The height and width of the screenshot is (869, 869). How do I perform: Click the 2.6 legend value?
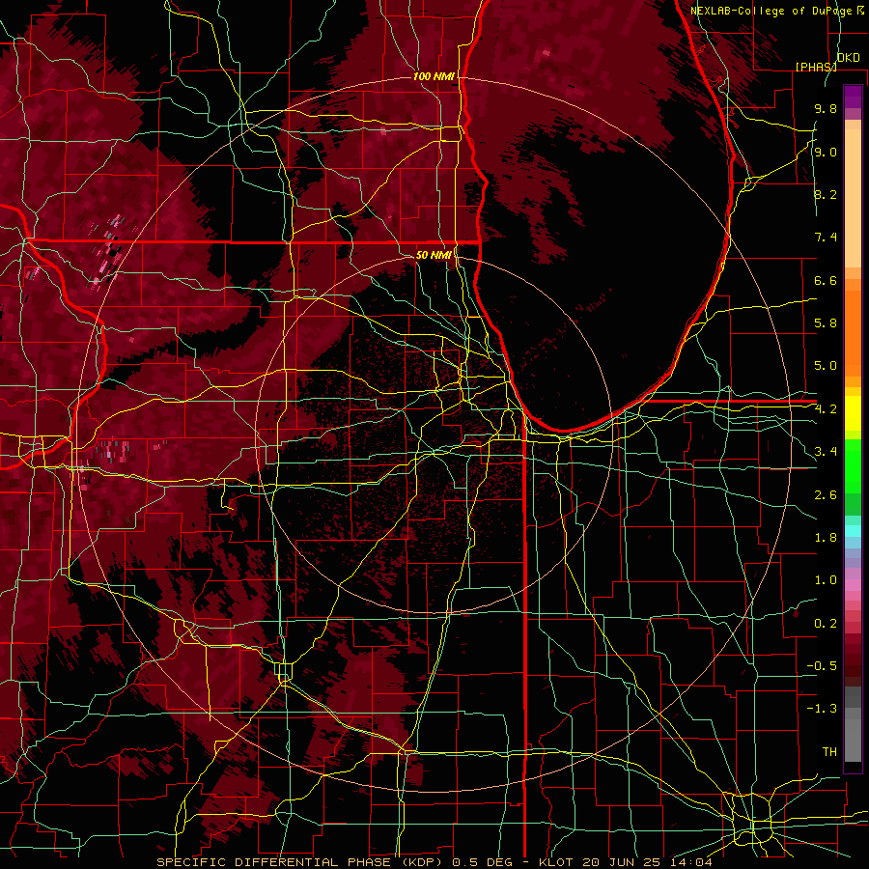pos(826,495)
